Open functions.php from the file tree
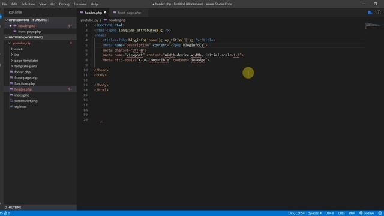The image size is (384, 216). tap(25, 83)
